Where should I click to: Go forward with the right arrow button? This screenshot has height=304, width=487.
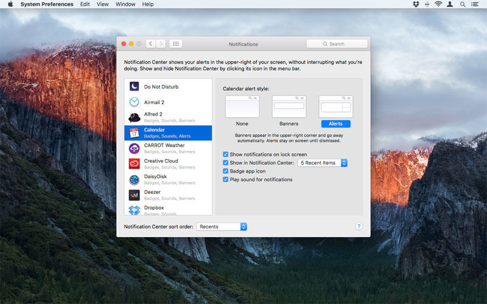[x=161, y=44]
